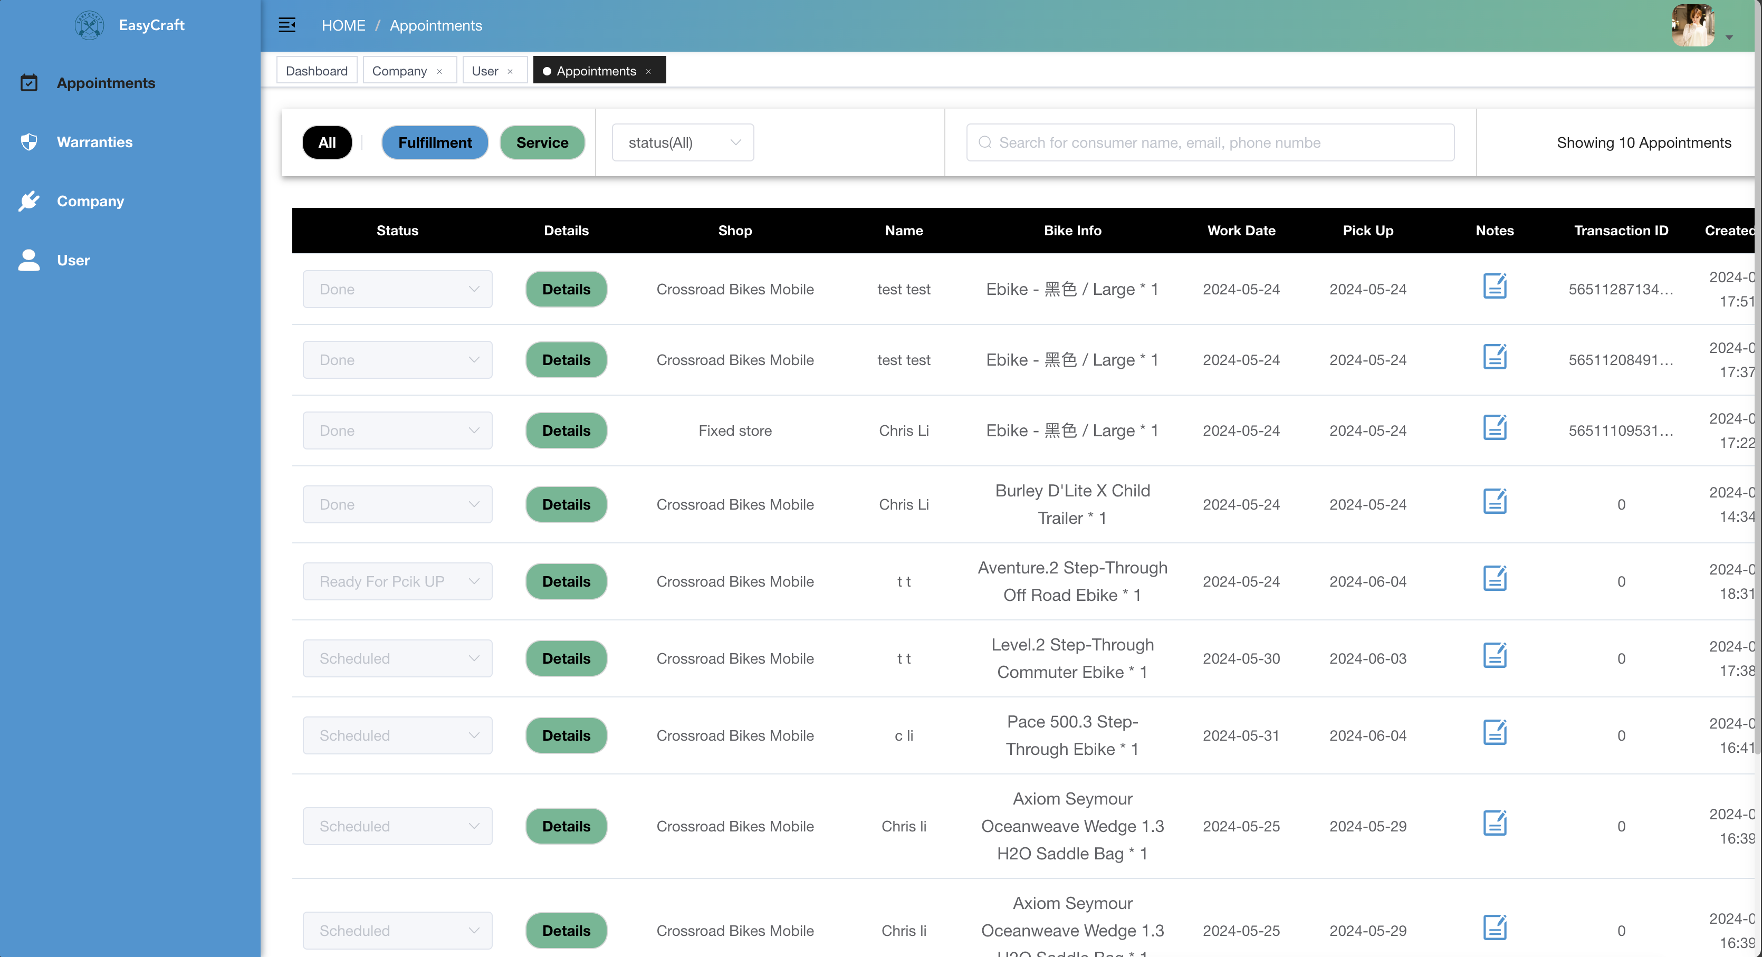Click the sidebar collapse hamburger icon
Image resolution: width=1762 pixels, height=957 pixels.
point(286,25)
